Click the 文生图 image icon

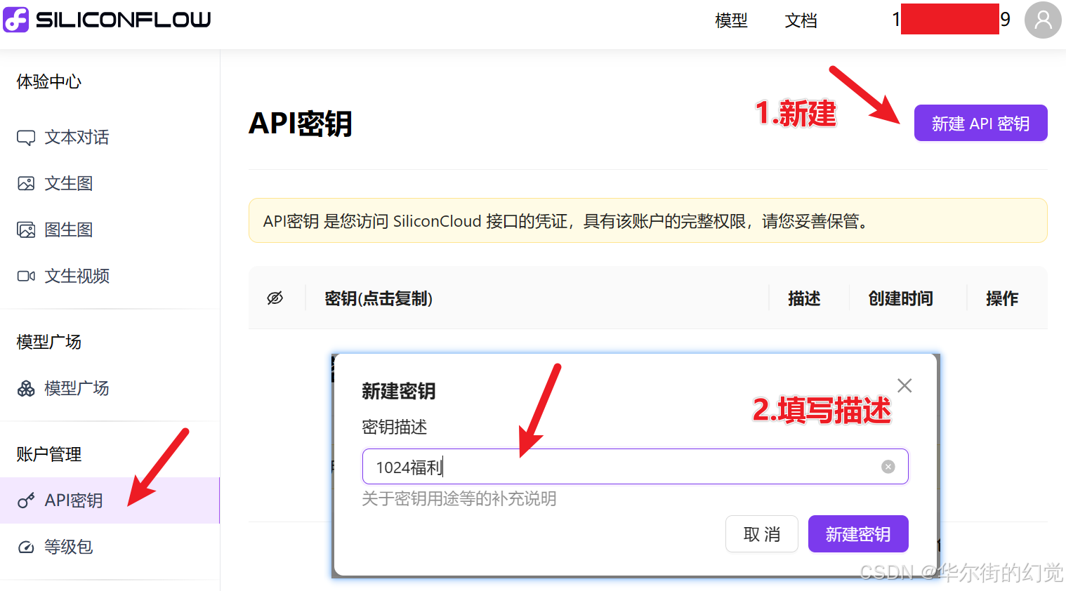point(26,184)
